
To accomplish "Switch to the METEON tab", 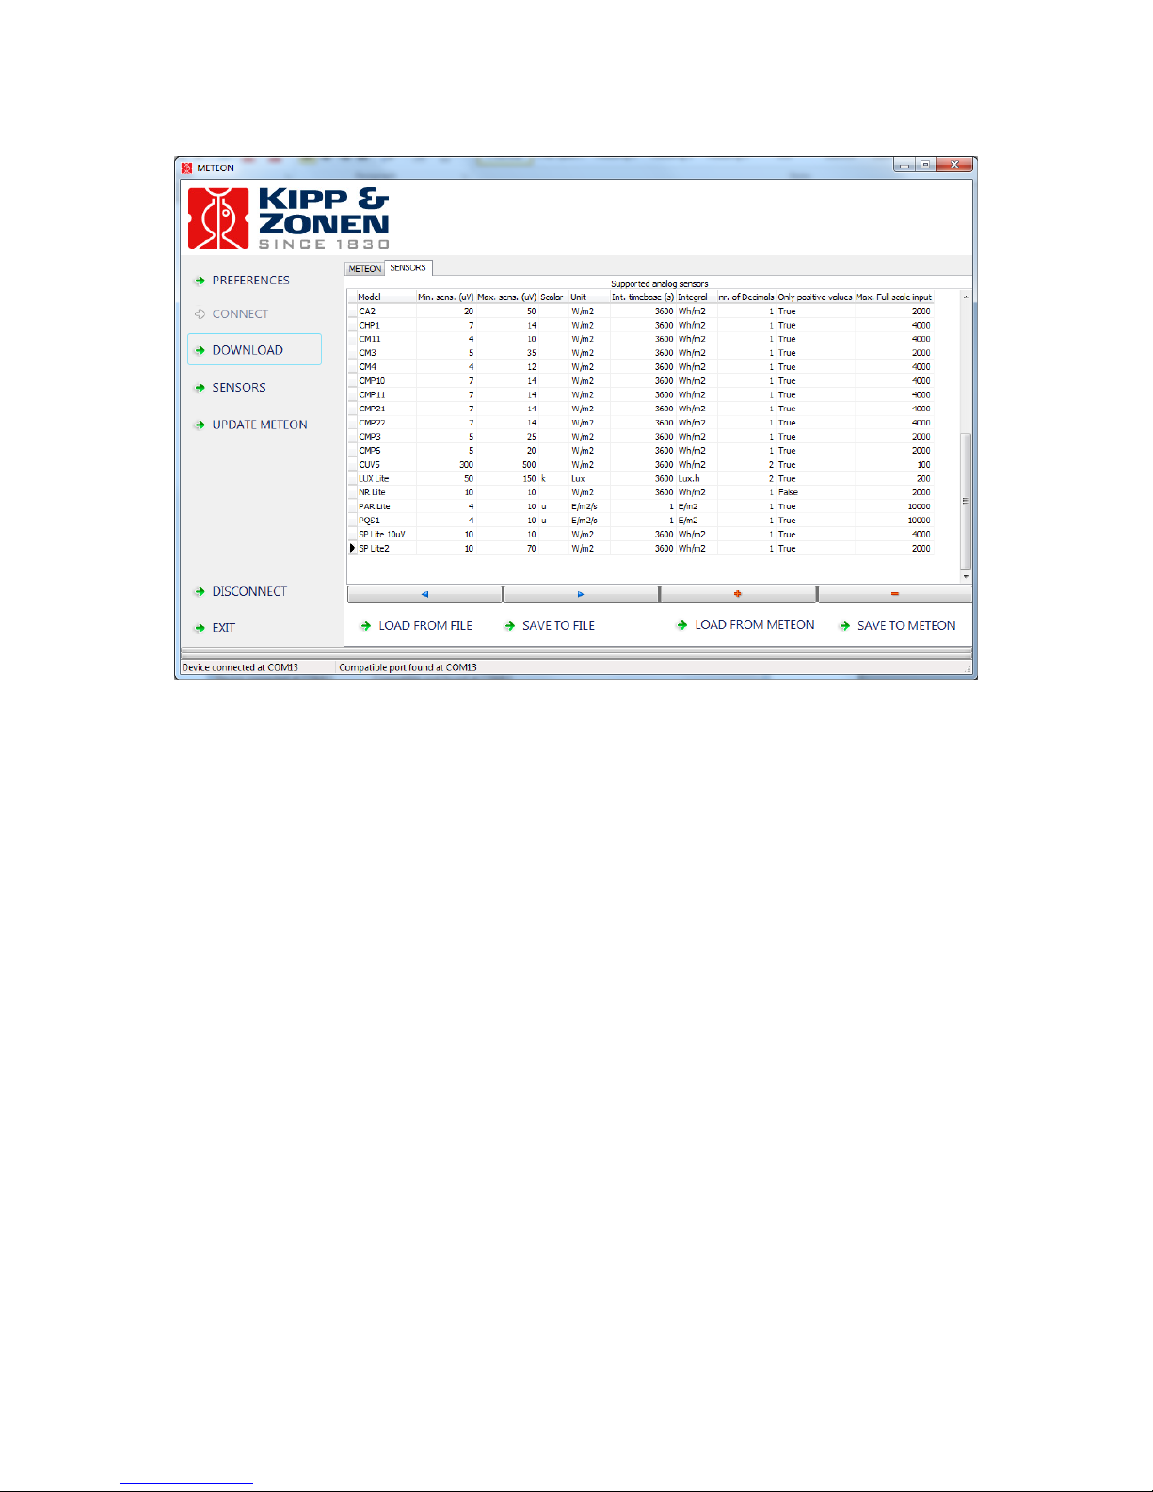I will (365, 269).
